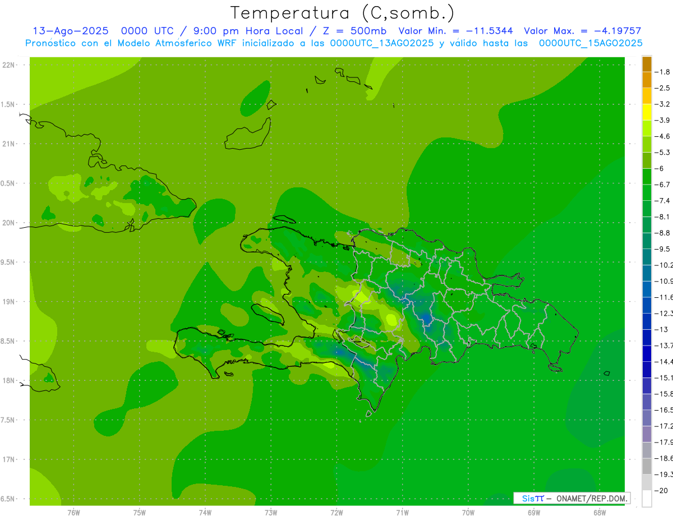673x520 pixels.
Task: Click the '-7.4' colorbar label
Action: pyautogui.click(x=662, y=201)
